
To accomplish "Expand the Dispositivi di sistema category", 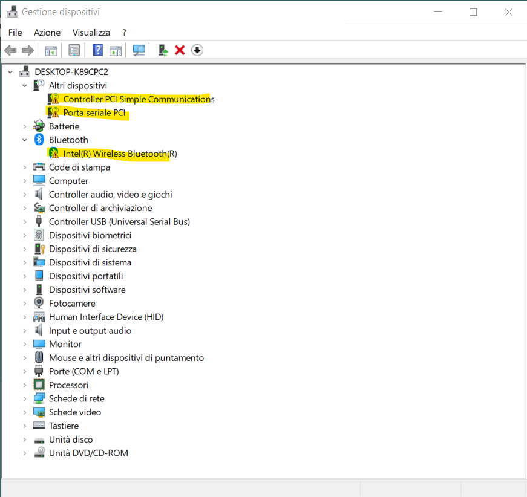I will tap(25, 262).
